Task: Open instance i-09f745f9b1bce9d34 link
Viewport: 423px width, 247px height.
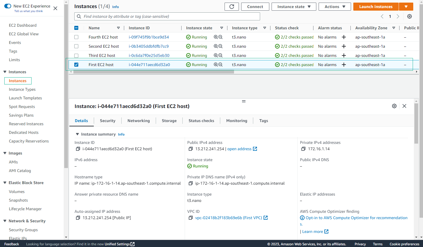Action: click(149, 37)
